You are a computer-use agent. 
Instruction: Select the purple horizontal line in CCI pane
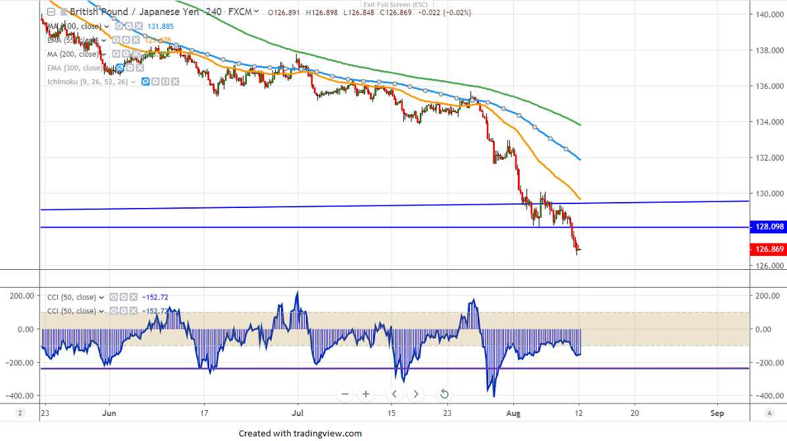click(x=395, y=369)
